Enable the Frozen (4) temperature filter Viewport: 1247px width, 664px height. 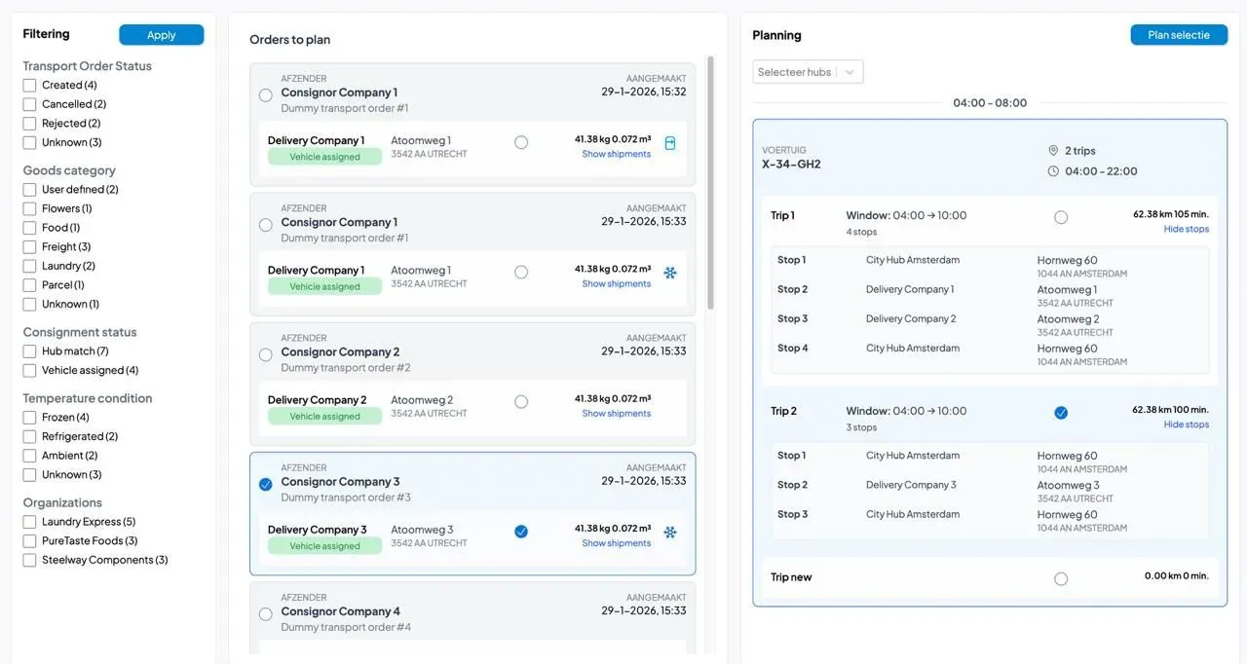(x=29, y=418)
